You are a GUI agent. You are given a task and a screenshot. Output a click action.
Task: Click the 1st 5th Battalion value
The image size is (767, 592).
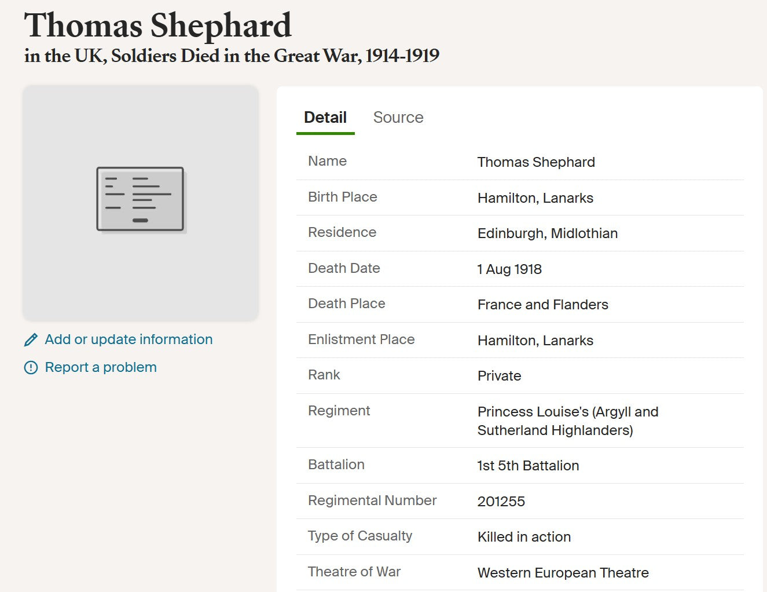click(528, 466)
